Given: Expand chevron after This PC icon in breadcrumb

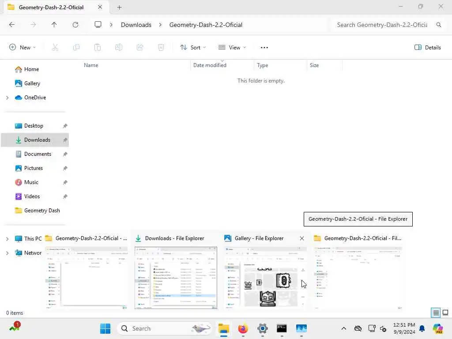Looking at the screenshot, I should click(x=111, y=25).
